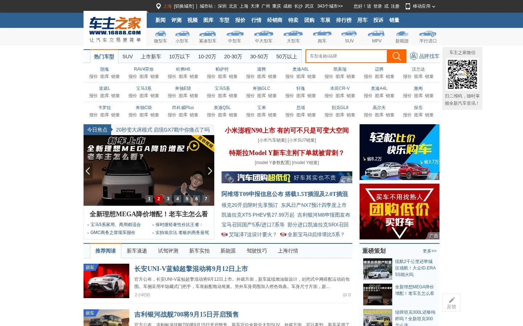The width and height of the screenshot is (523, 326).
Task: Switch to the 上市新车 tab
Action: [151, 57]
